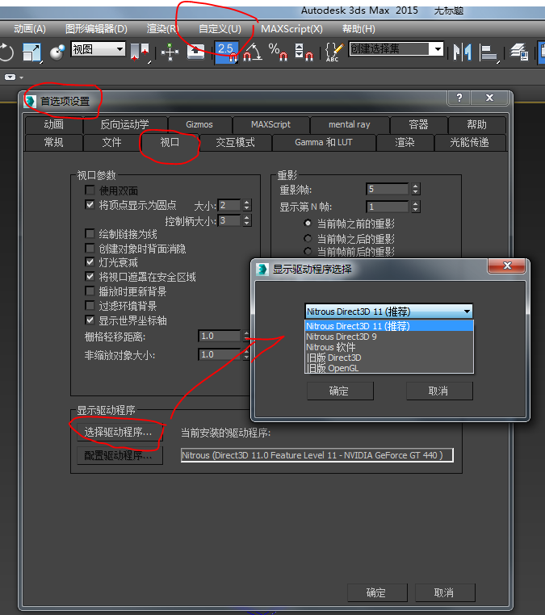The height and width of the screenshot is (615, 545).
Task: Select 当前帧前后的重影 radio button
Action: (x=308, y=251)
